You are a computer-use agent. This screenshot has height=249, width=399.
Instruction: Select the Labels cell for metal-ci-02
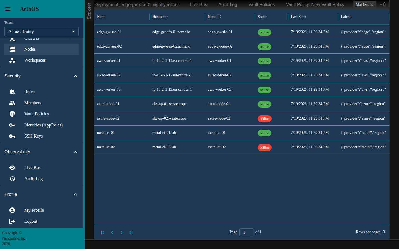point(363,147)
